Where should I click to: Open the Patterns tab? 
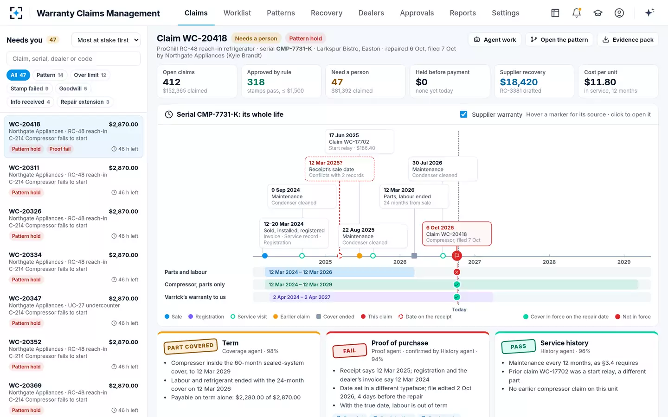pos(281,13)
